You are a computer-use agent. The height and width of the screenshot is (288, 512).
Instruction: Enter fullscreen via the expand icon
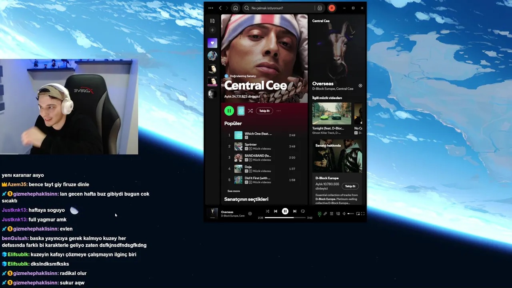pyautogui.click(x=363, y=214)
